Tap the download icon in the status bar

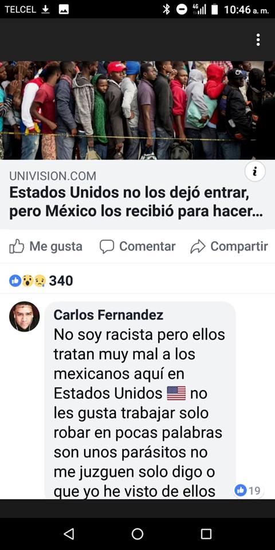[46, 10]
